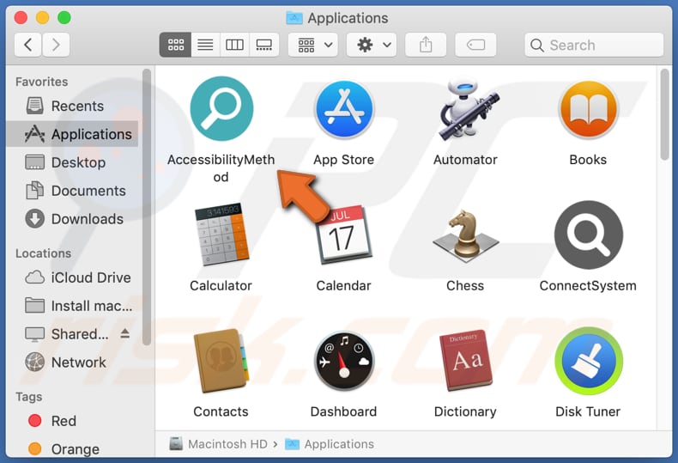The width and height of the screenshot is (678, 463).
Task: Click the App Store name label
Action: [x=344, y=160]
